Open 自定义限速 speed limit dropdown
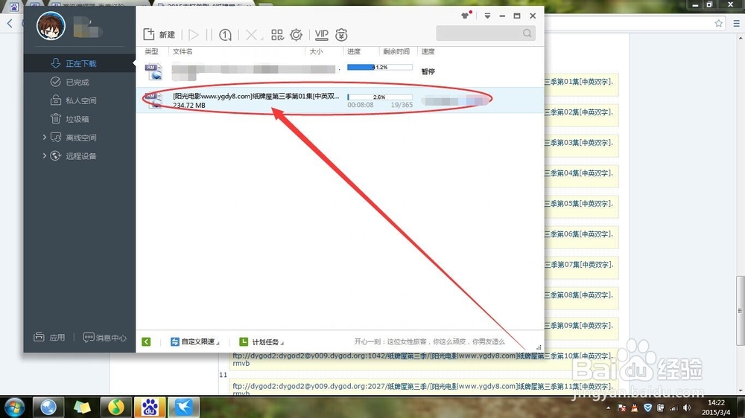Viewport: 745px width, 418px height. (x=194, y=341)
